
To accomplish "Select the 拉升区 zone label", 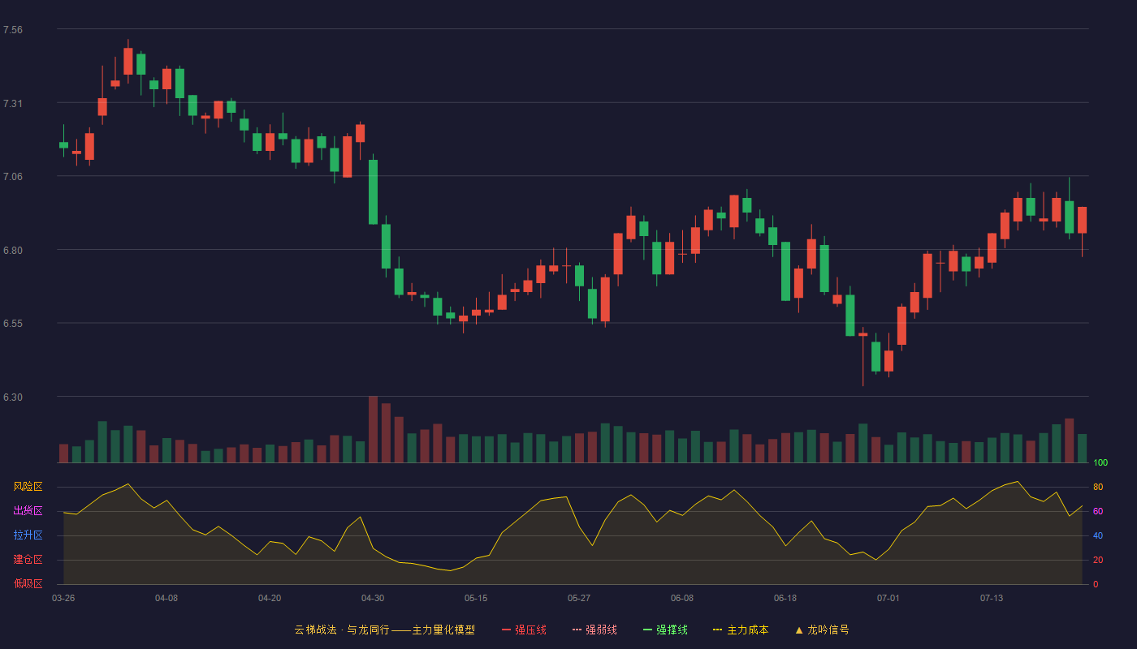I will coord(28,535).
